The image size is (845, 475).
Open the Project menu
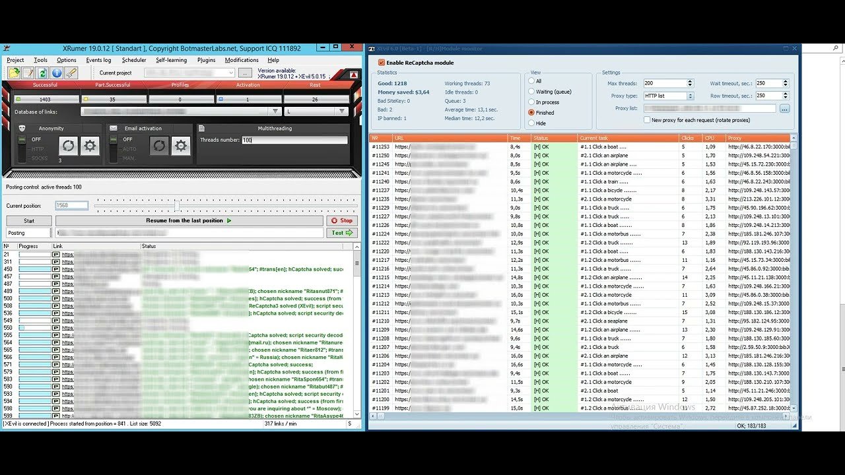[x=15, y=60]
